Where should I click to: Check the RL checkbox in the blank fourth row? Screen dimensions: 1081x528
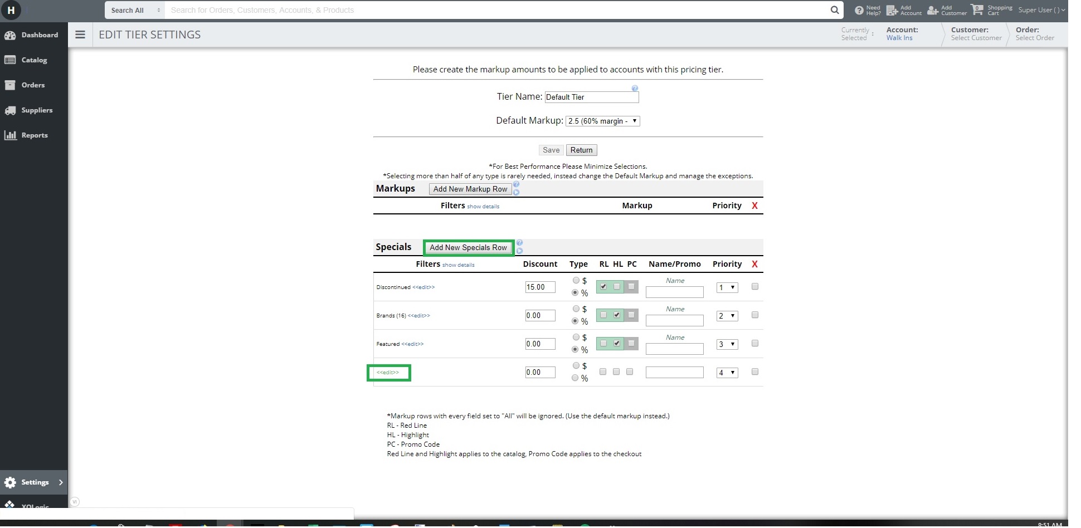pos(603,371)
